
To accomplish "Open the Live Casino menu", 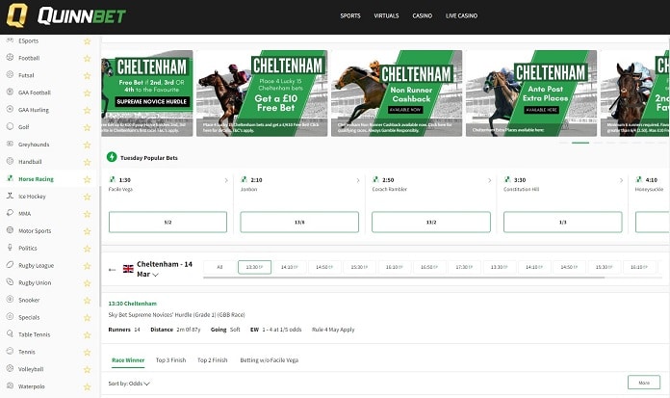I will point(461,15).
